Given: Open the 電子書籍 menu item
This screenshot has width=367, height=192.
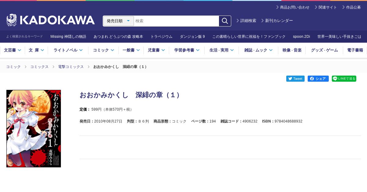Looking at the screenshot, I should click(x=355, y=50).
